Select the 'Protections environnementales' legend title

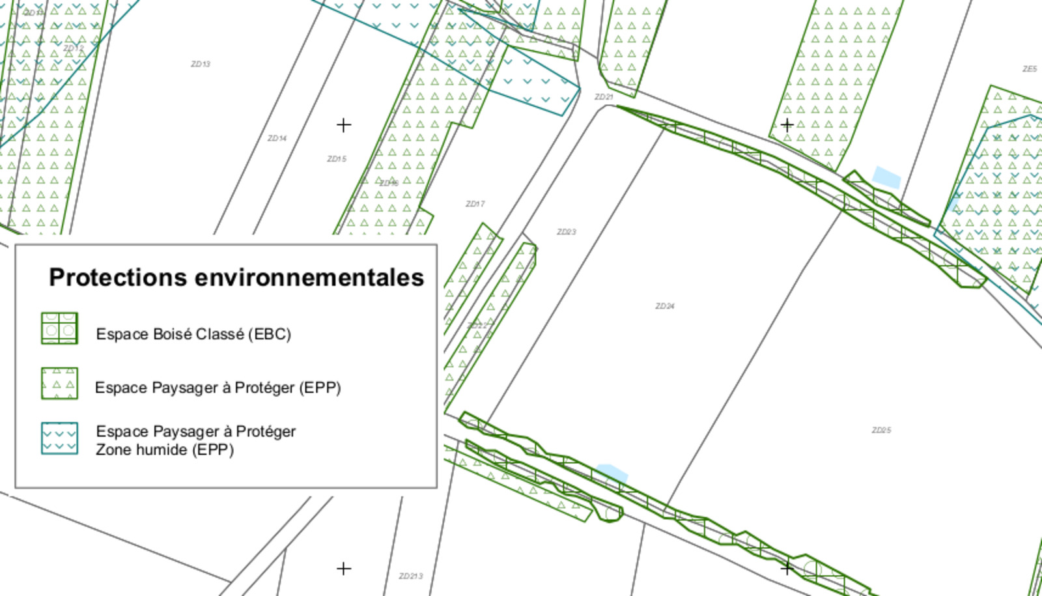click(x=236, y=277)
